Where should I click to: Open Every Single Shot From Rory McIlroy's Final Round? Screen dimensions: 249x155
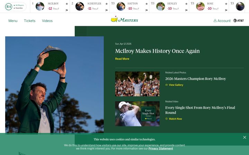(x=200, y=110)
